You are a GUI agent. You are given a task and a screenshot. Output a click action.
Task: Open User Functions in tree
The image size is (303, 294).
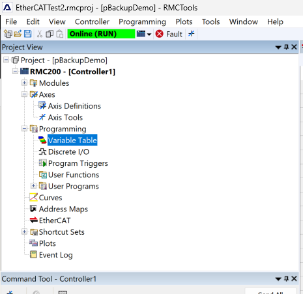point(74,175)
